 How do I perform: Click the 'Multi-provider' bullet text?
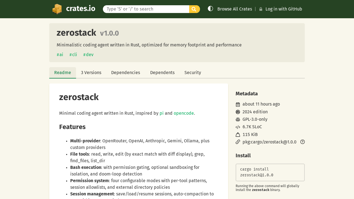(85, 141)
